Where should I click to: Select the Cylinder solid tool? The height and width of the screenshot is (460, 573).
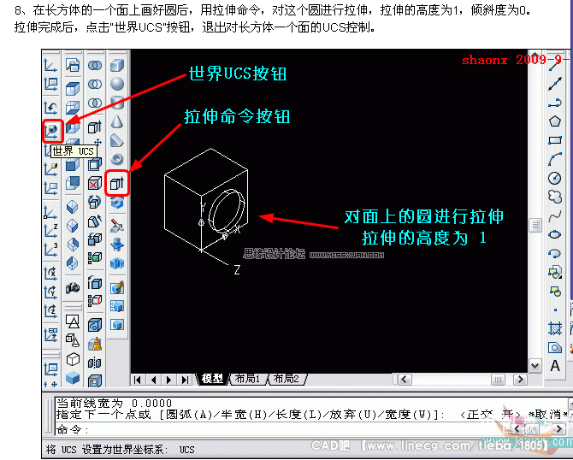[x=117, y=103]
